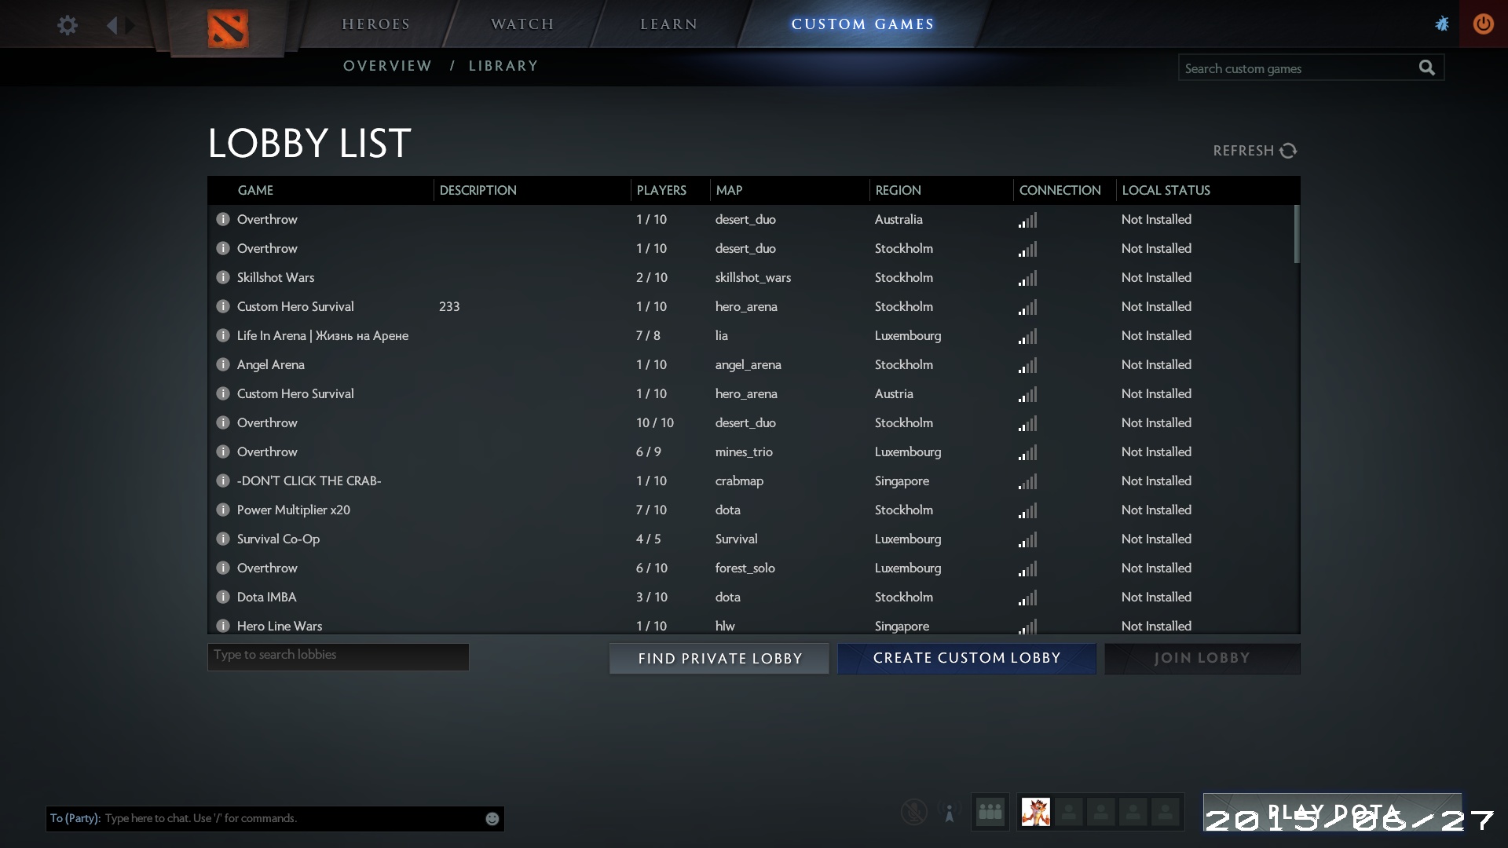
Task: Click the Join Lobby button
Action: [1202, 658]
